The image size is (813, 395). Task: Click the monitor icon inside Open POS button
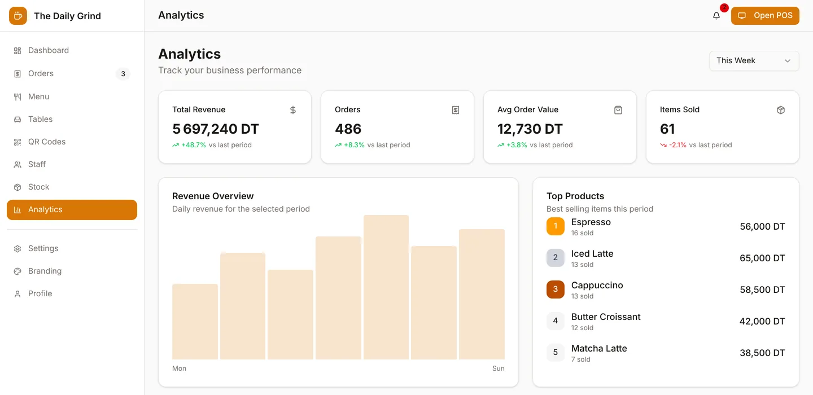742,16
